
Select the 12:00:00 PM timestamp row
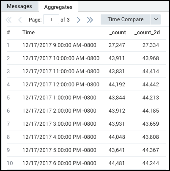click(x=86, y=85)
